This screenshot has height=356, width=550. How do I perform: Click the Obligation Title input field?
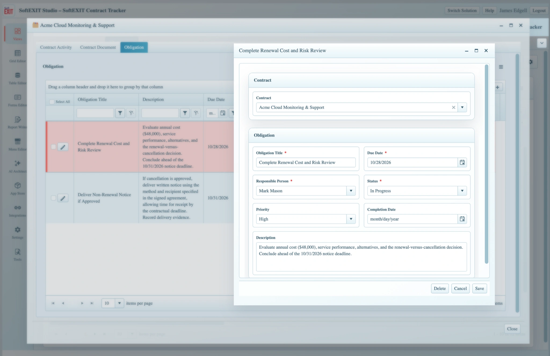[306, 162]
